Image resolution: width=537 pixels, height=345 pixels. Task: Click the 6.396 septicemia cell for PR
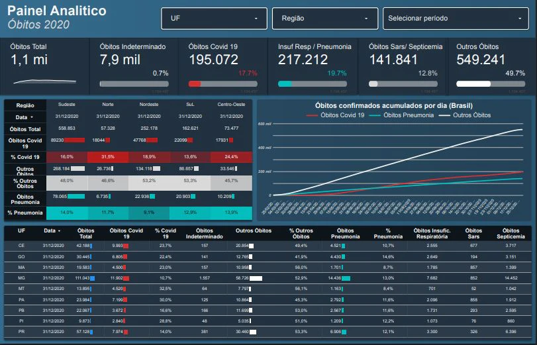[511, 332]
